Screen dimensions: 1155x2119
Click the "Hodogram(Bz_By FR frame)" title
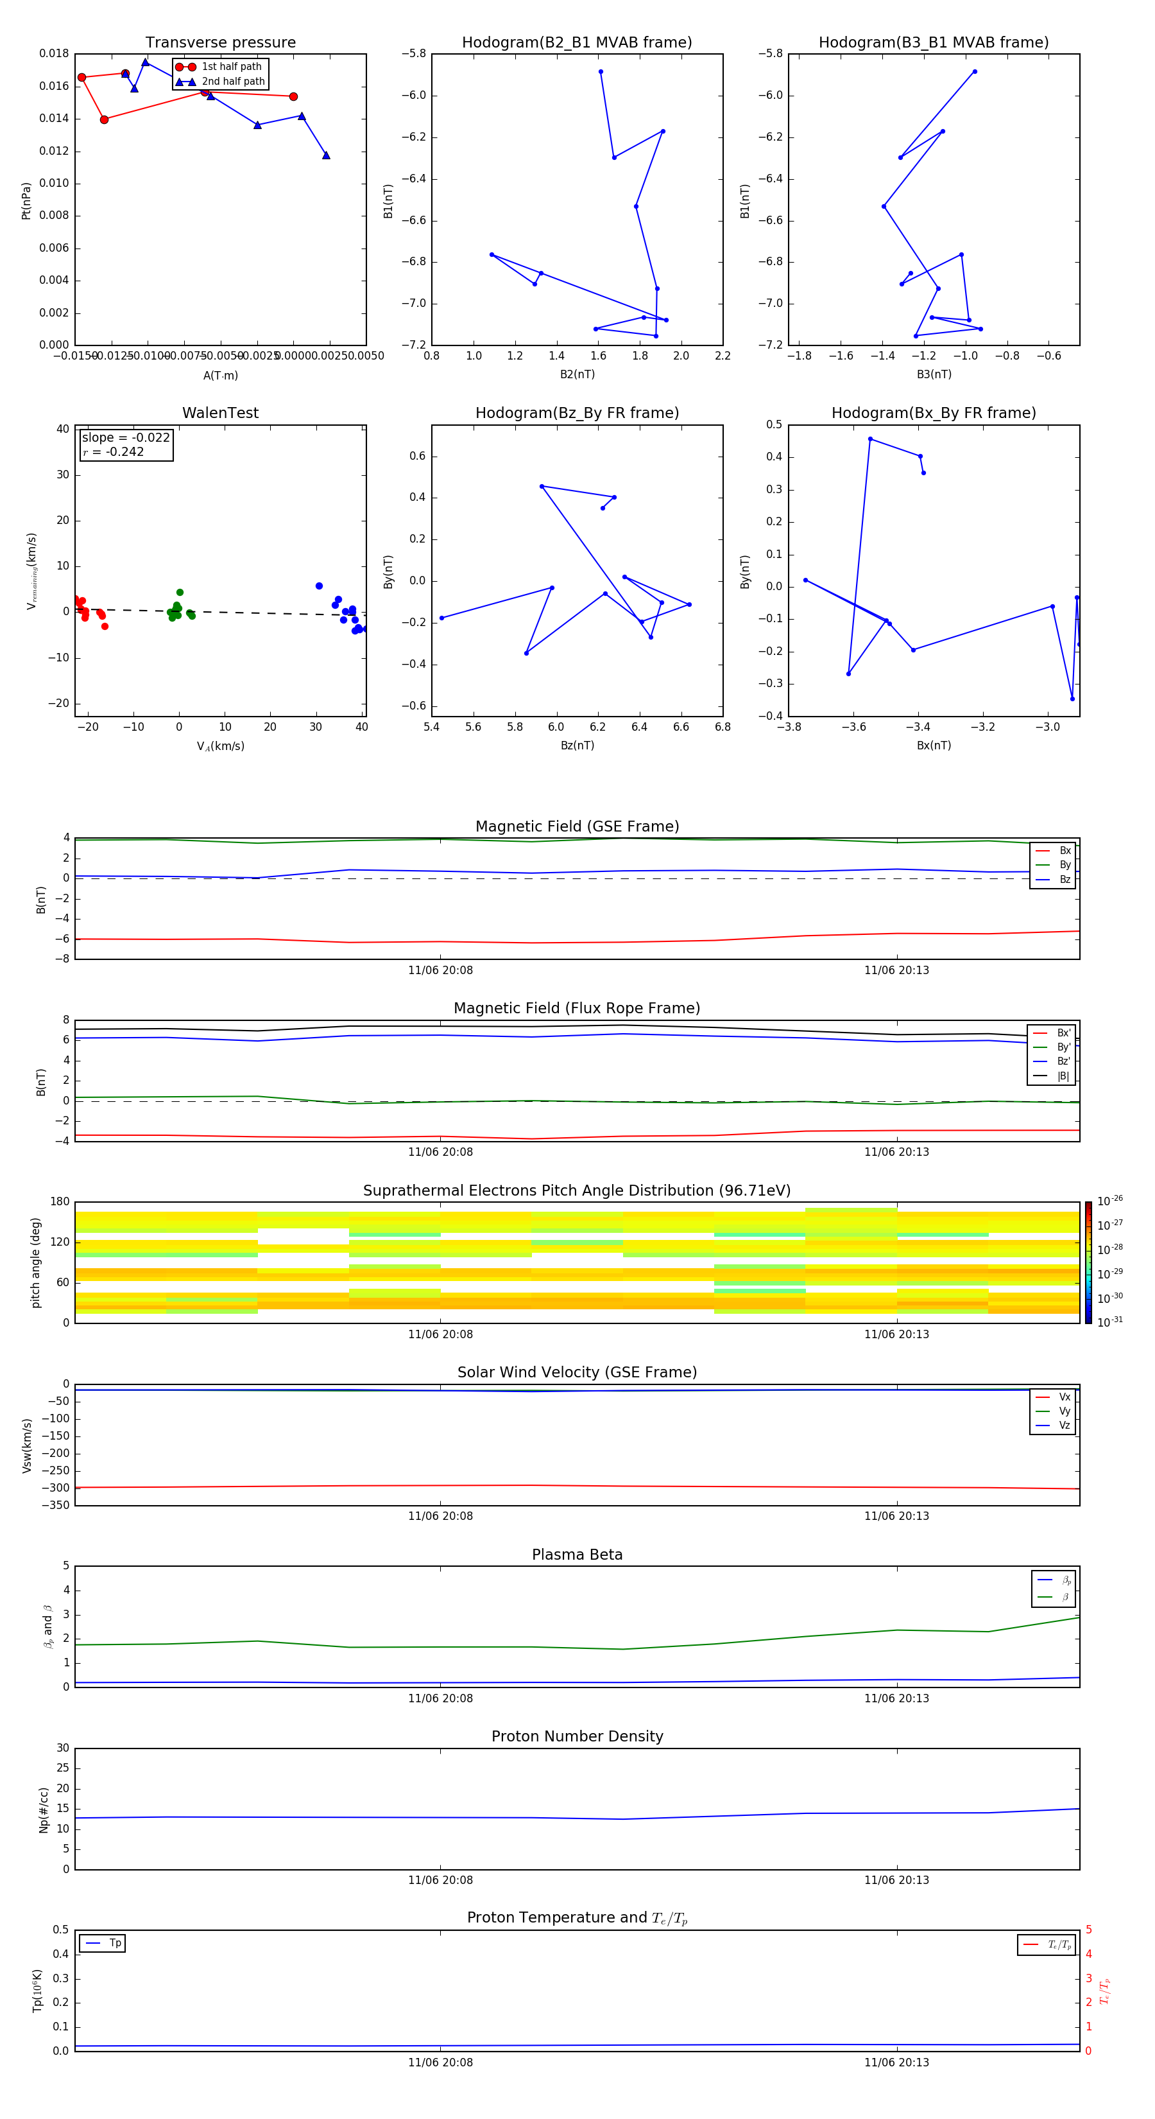[x=577, y=413]
